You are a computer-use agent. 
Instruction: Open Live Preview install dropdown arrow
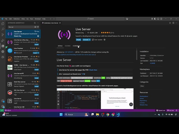pos(38,53)
